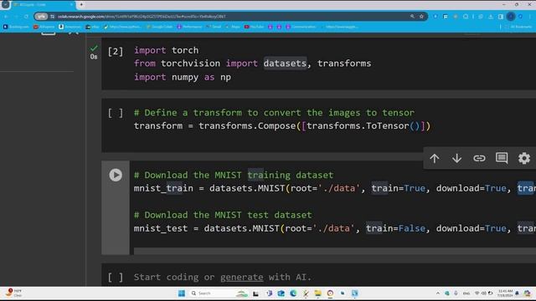Open the Windows Start menu
This screenshot has height=301, width=536.
182,293
